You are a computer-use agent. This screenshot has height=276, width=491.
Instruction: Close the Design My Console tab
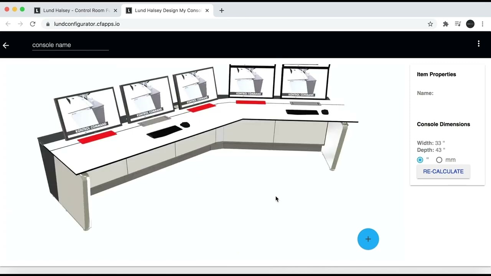click(207, 10)
